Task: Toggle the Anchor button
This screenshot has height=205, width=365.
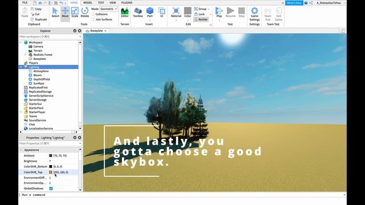Action: 201,19
